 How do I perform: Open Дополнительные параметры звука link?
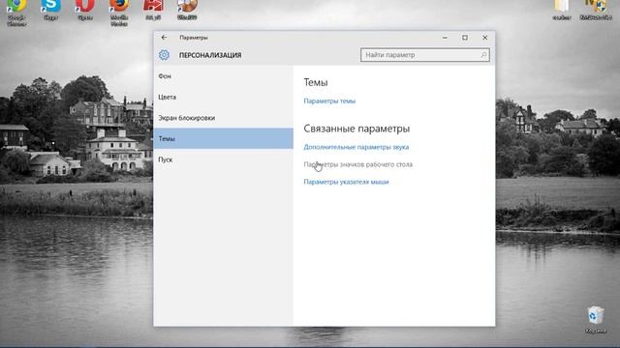coord(356,147)
